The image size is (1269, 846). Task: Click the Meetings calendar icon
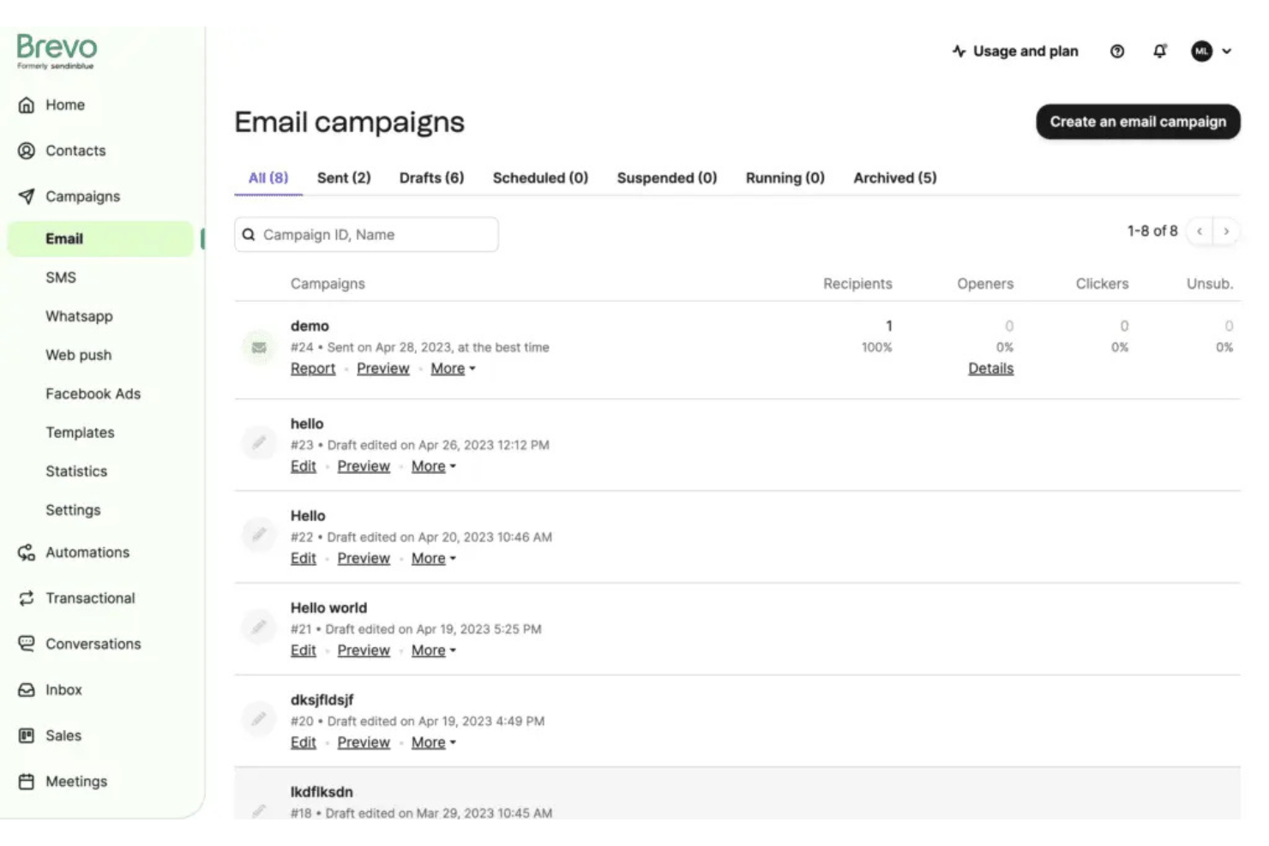[27, 782]
